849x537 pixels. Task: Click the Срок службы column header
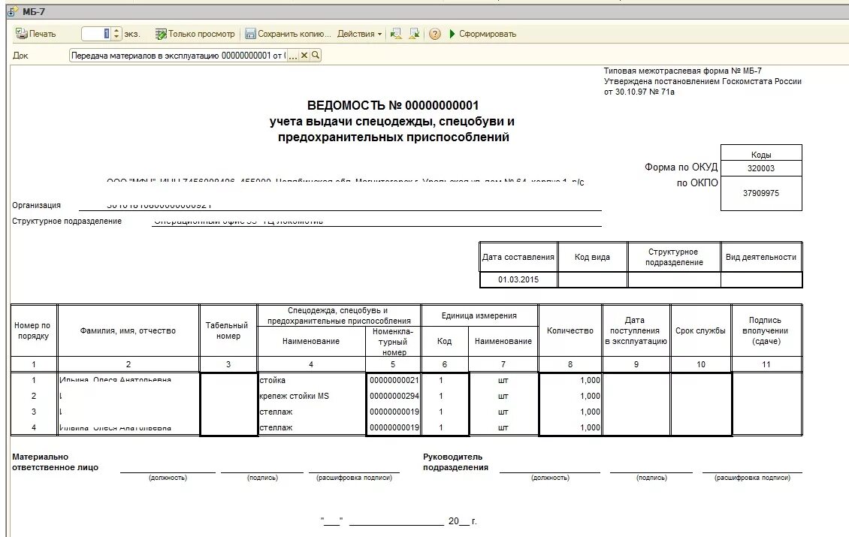701,330
